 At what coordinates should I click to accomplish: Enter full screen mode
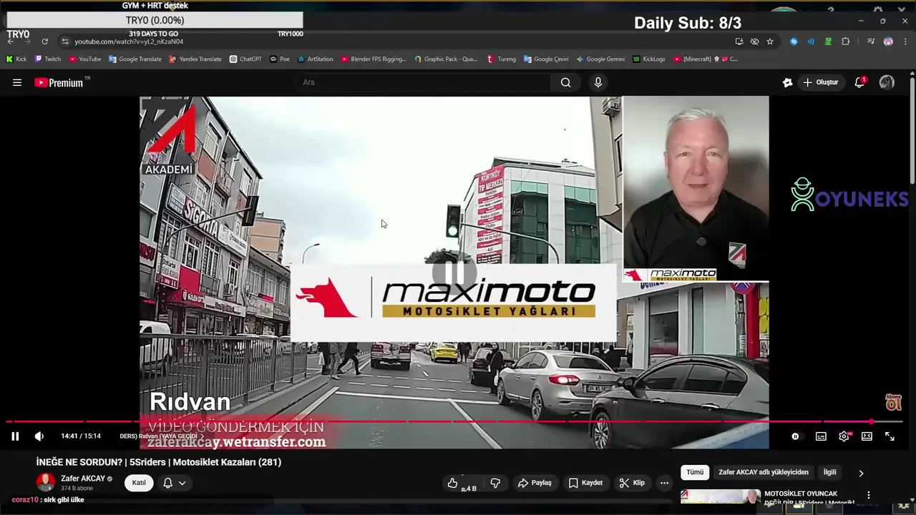pos(890,436)
